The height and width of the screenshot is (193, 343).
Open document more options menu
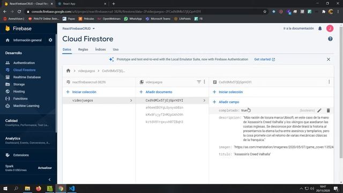click(x=329, y=82)
